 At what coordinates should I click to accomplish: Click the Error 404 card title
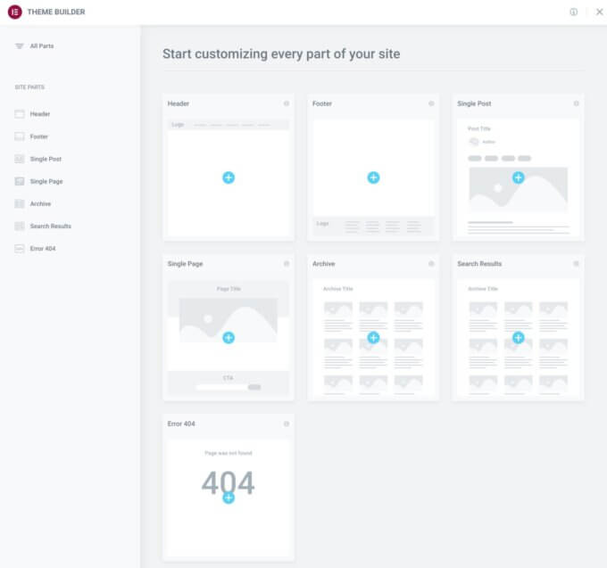[x=181, y=424]
